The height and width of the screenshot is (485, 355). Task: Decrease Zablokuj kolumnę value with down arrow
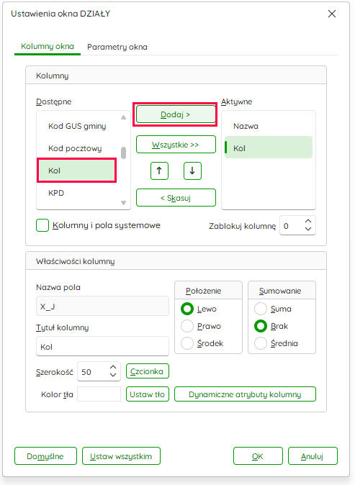(x=308, y=229)
